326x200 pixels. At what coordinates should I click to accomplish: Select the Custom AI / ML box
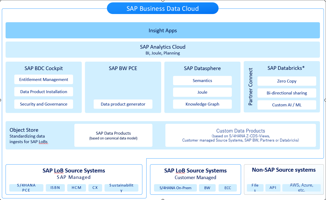pyautogui.click(x=287, y=105)
